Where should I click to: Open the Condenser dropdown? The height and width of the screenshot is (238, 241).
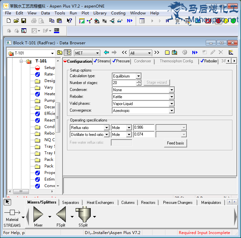click(171, 90)
